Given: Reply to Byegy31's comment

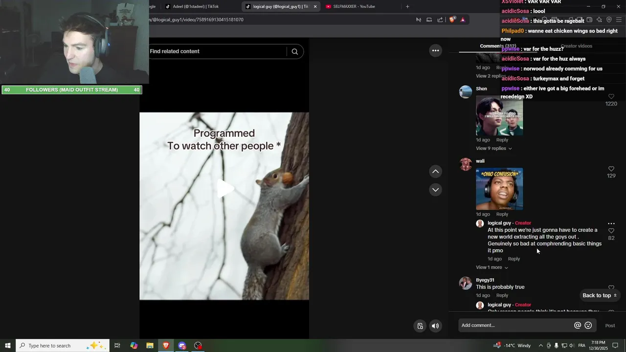Looking at the screenshot, I should click(502, 295).
